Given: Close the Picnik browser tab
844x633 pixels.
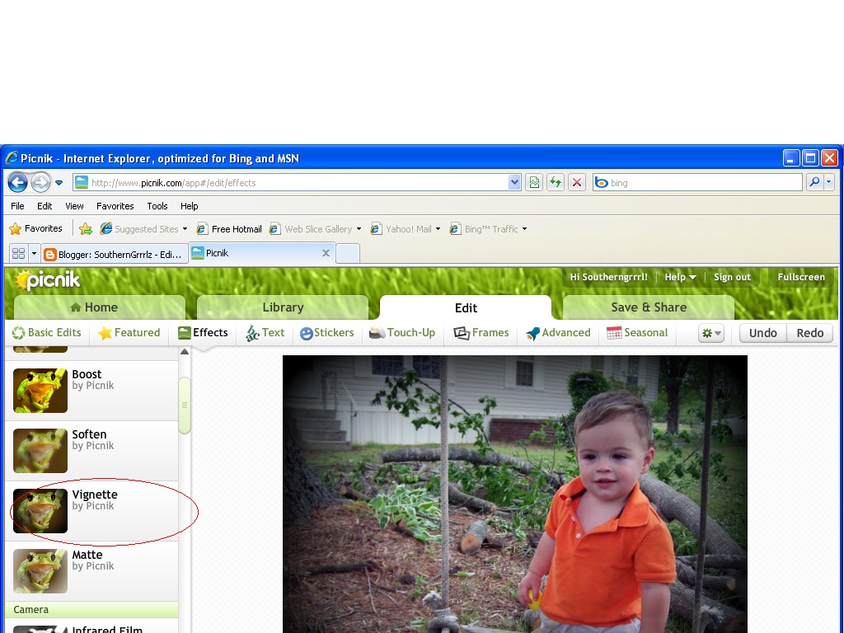Looking at the screenshot, I should 326,253.
